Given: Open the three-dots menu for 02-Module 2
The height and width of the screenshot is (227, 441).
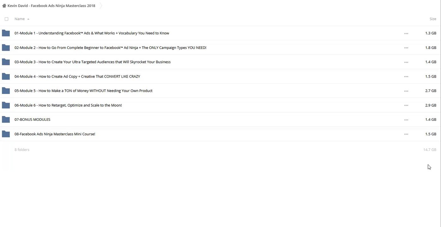Looking at the screenshot, I should 406,48.
